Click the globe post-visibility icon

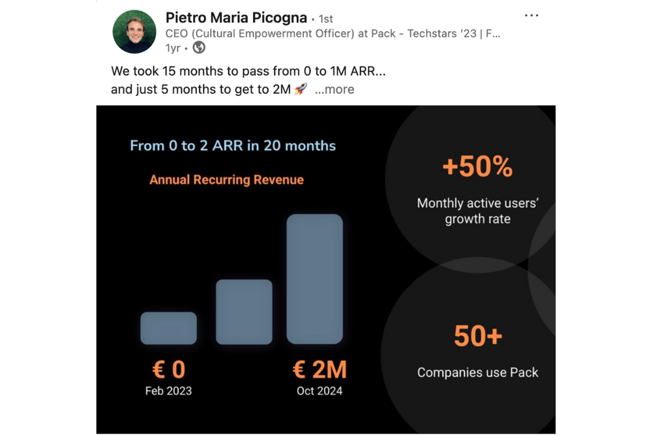pyautogui.click(x=199, y=48)
